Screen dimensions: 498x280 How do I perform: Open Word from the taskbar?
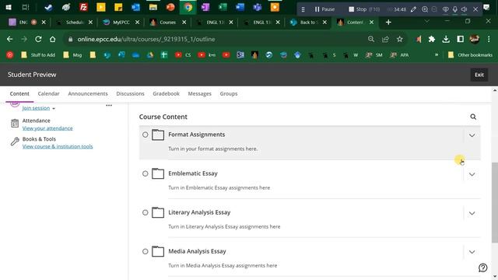click(240, 7)
